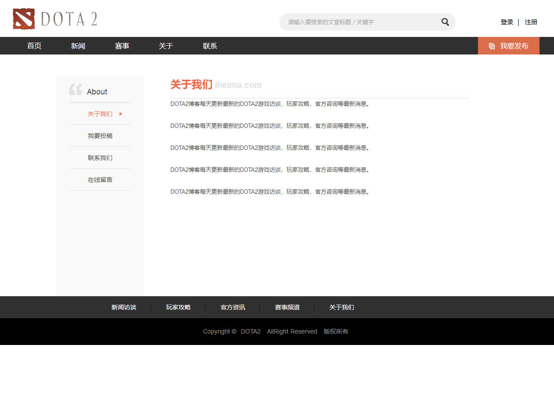Image resolution: width=554 pixels, height=403 pixels.
Task: Navigate to 联系 in the top menu
Action: (210, 46)
